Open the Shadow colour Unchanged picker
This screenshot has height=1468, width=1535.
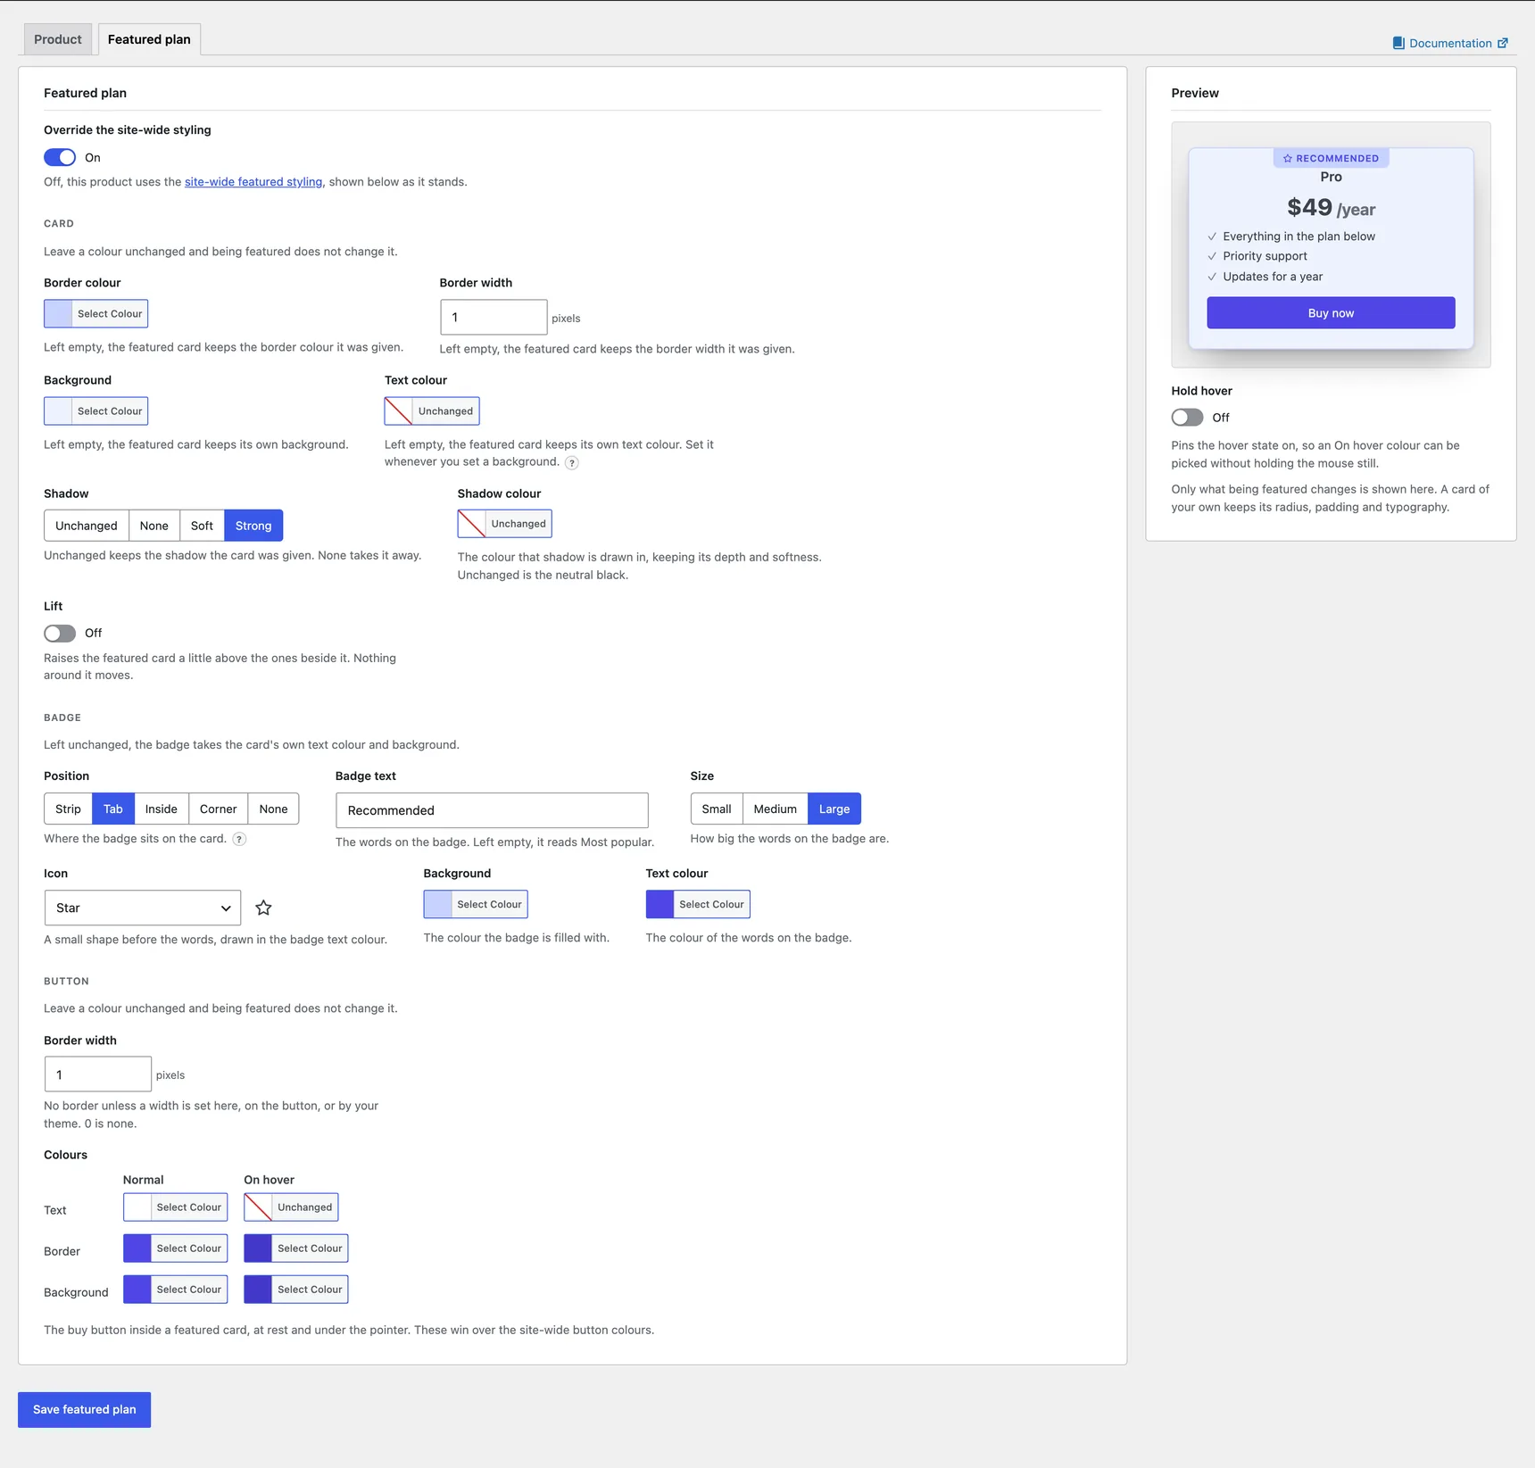tap(505, 524)
